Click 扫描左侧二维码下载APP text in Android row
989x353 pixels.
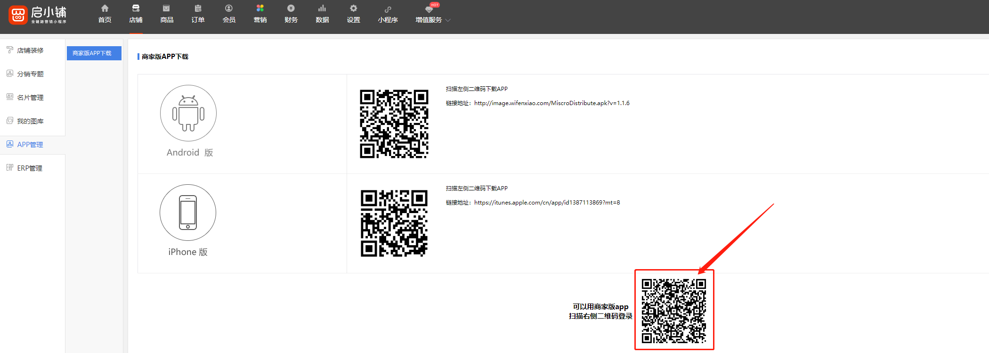477,89
